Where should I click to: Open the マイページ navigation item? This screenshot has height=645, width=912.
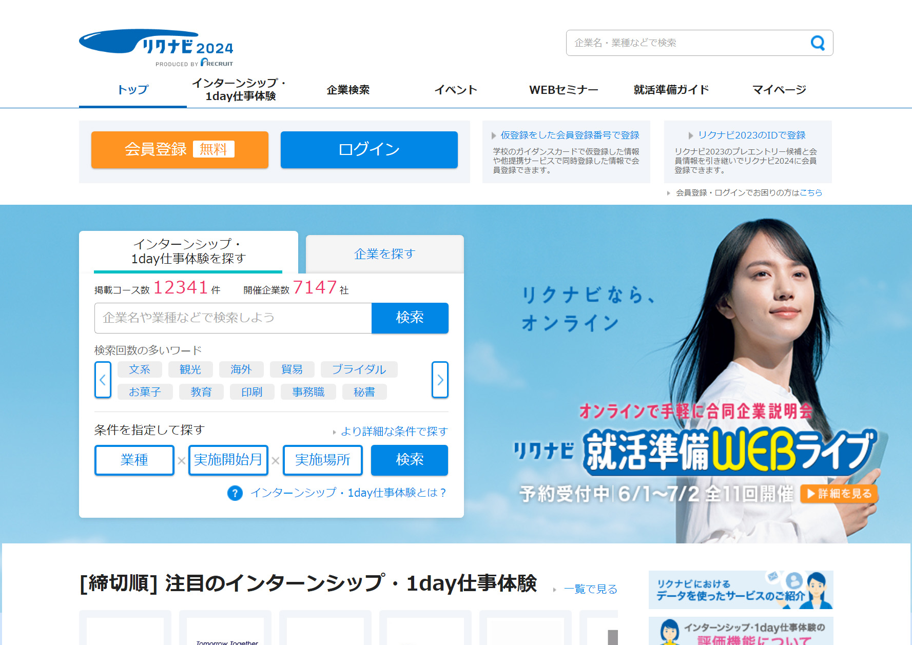tap(780, 90)
